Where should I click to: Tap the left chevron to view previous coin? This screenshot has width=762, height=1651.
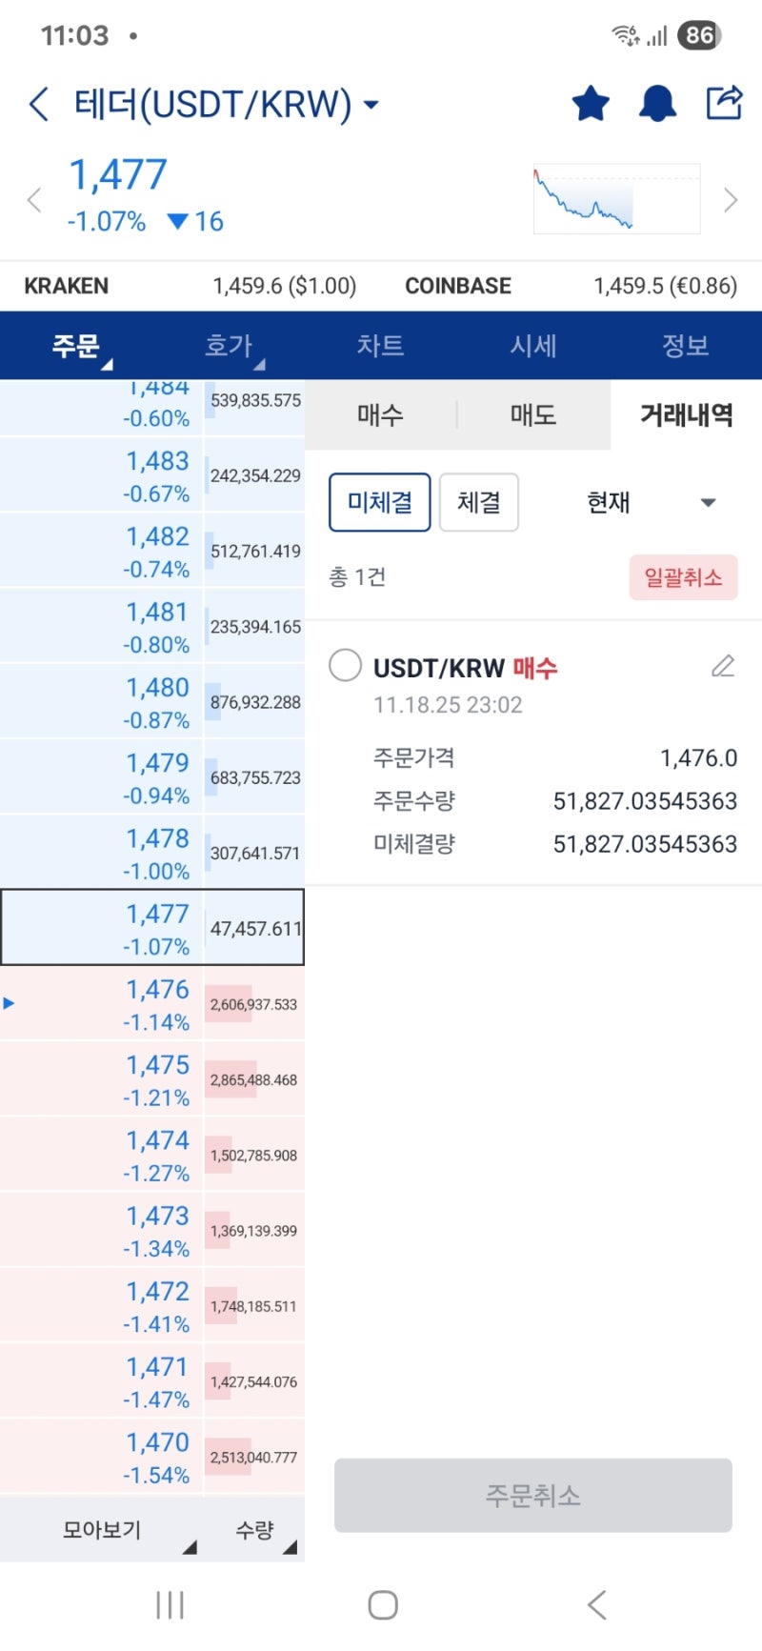(x=34, y=200)
